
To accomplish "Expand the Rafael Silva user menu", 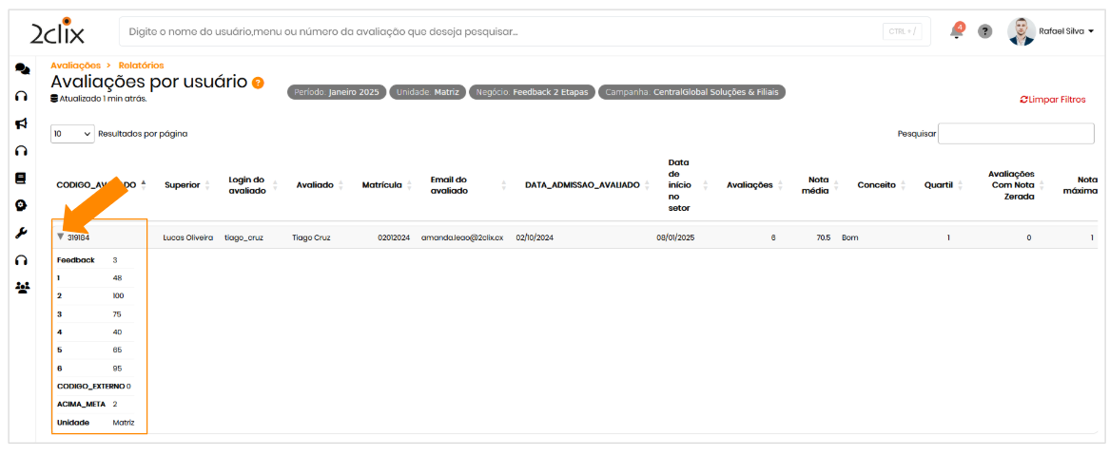I will (1051, 31).
